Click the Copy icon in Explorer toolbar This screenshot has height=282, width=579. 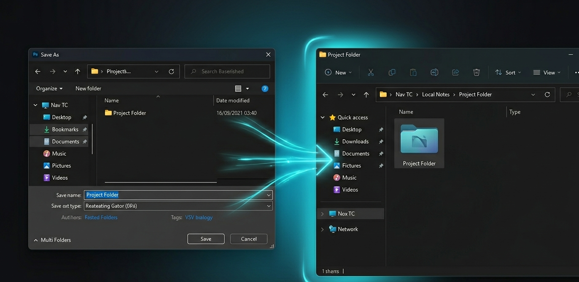point(392,72)
